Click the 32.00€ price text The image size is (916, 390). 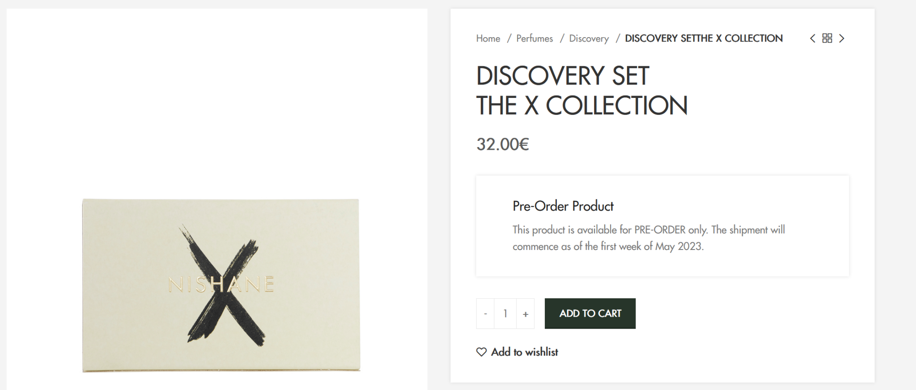[502, 144]
